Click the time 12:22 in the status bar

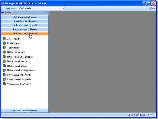[x=149, y=115]
